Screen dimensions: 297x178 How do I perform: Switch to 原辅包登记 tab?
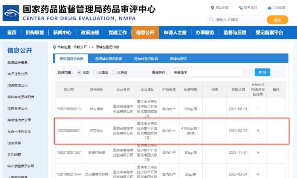point(178,59)
